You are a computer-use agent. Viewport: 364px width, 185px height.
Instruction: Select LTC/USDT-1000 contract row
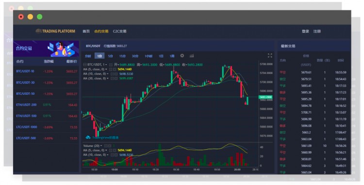46,127
